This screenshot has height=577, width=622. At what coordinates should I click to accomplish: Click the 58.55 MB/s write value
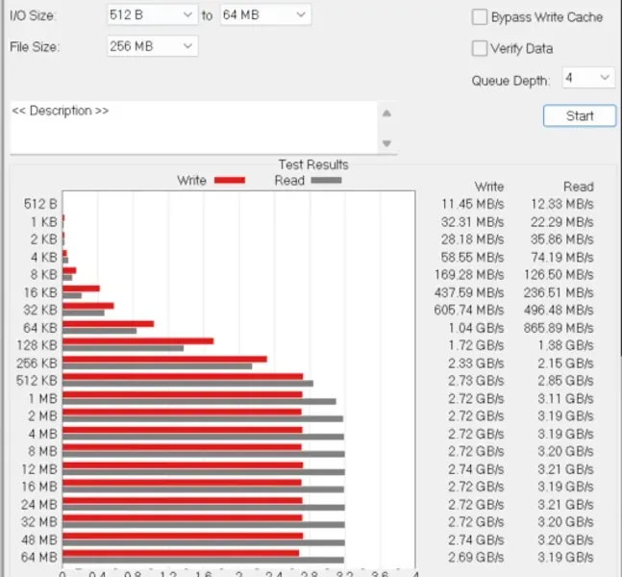[472, 257]
